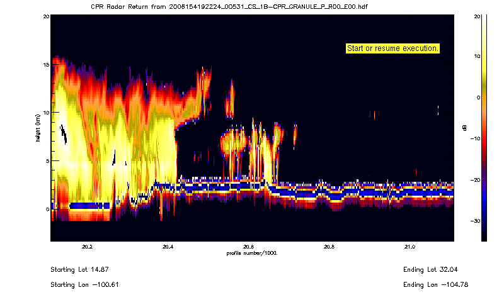Click the "Ending Lon -104.78" text
The width and height of the screenshot is (504, 302).
[x=430, y=284]
